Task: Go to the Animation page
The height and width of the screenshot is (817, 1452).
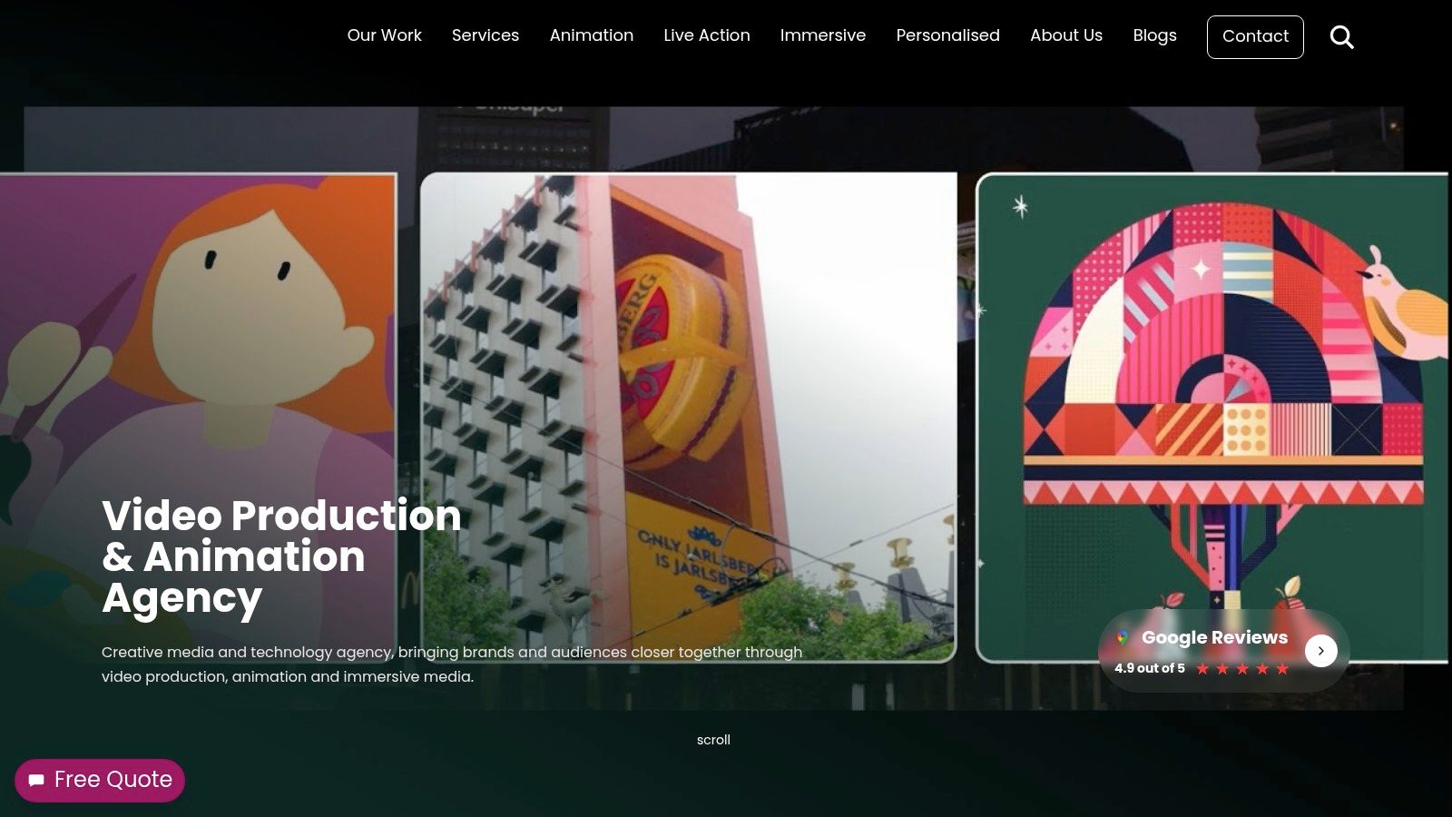Action: tap(592, 35)
